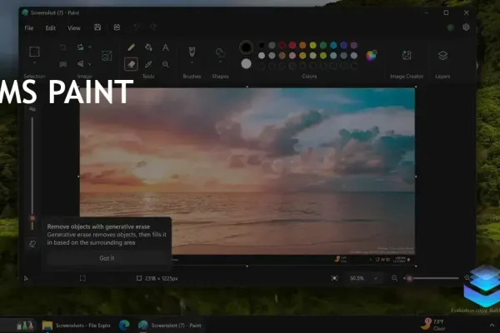Expand the Brushes dropdown arrow

point(192,63)
